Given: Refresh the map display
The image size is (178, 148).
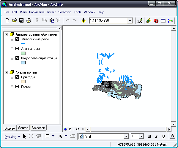Looking at the screenshot, I should [x=78, y=129].
